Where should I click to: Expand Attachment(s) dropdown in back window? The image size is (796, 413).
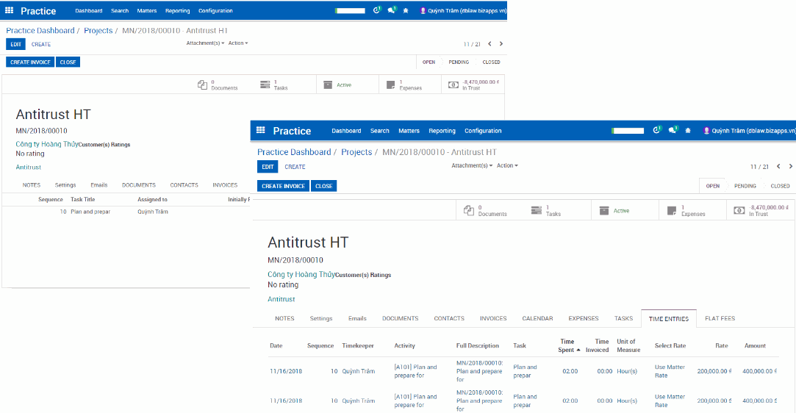tap(205, 43)
